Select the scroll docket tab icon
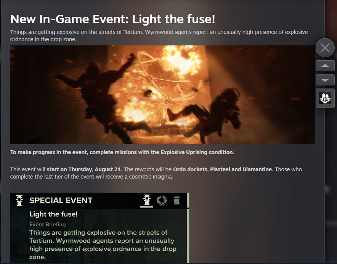 point(177,201)
